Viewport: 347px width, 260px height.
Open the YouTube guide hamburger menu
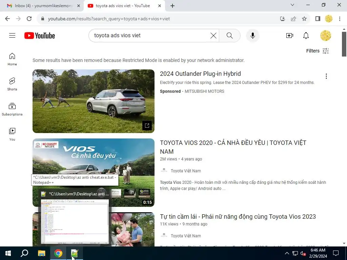click(12, 35)
